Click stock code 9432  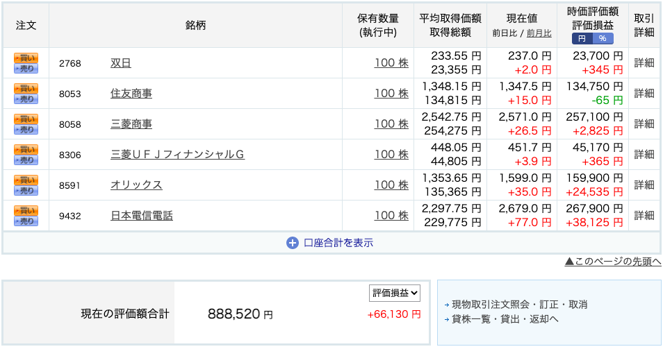69,216
